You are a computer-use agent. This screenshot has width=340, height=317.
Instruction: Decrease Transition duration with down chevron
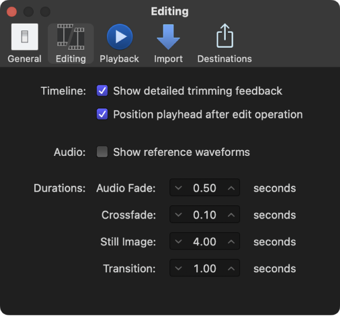click(178, 269)
